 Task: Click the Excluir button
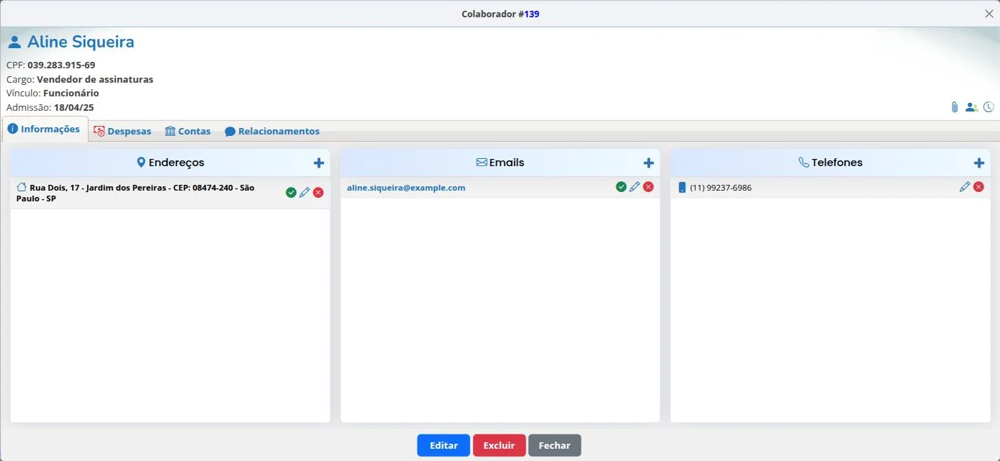tap(499, 445)
